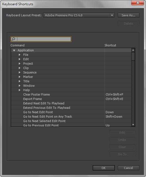Expand the Sequence commands group
Image resolution: width=146 pixels, height=177 pixels.
click(20, 72)
